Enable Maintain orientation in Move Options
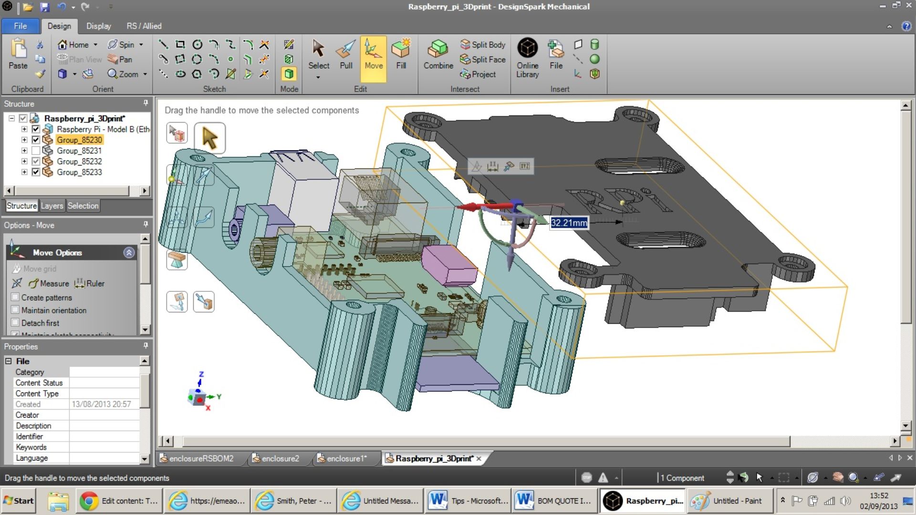Image resolution: width=916 pixels, height=515 pixels. point(15,310)
